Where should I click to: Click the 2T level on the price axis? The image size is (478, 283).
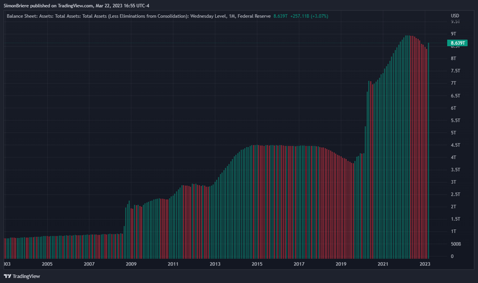pos(453,207)
